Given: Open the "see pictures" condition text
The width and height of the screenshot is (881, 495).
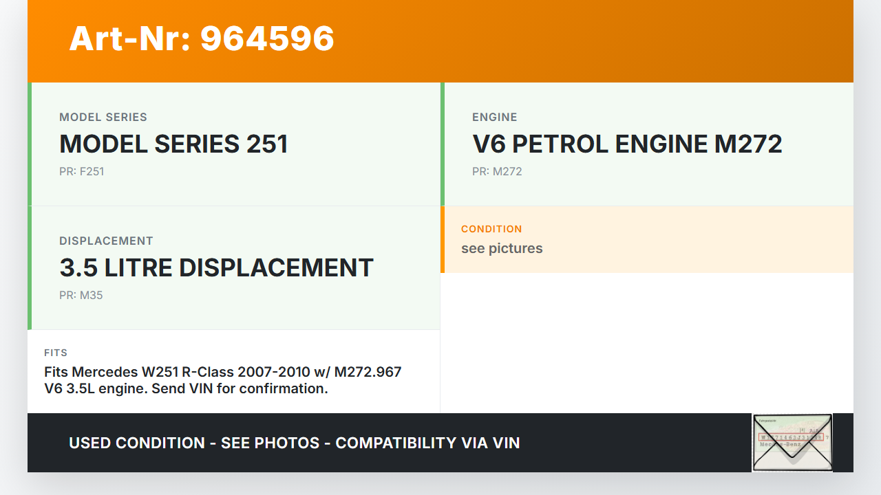Looking at the screenshot, I should coord(502,249).
